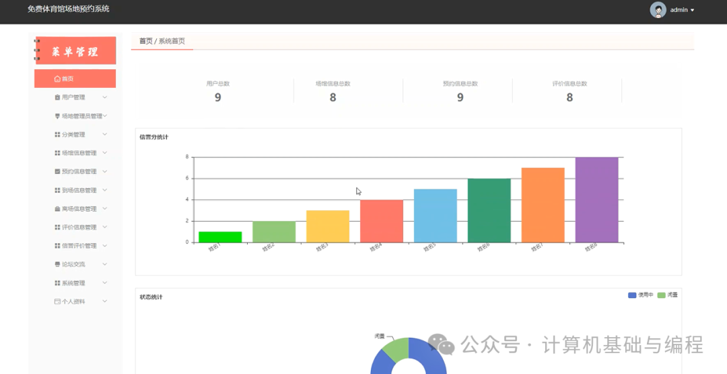This screenshot has width=727, height=374.
Task: Expand the 系统管理 chevron
Action: [105, 283]
